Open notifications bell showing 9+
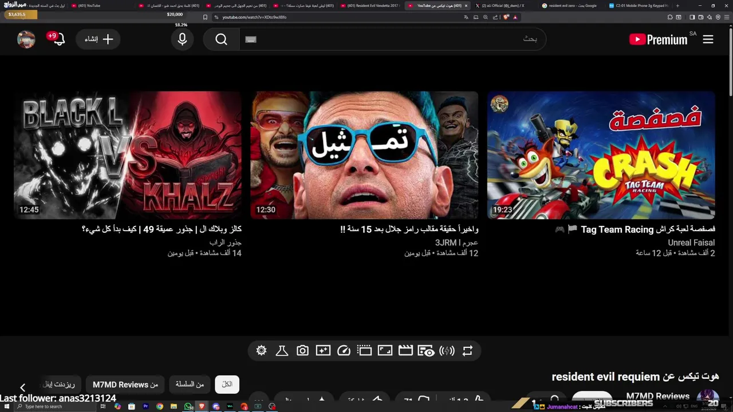 (x=56, y=39)
